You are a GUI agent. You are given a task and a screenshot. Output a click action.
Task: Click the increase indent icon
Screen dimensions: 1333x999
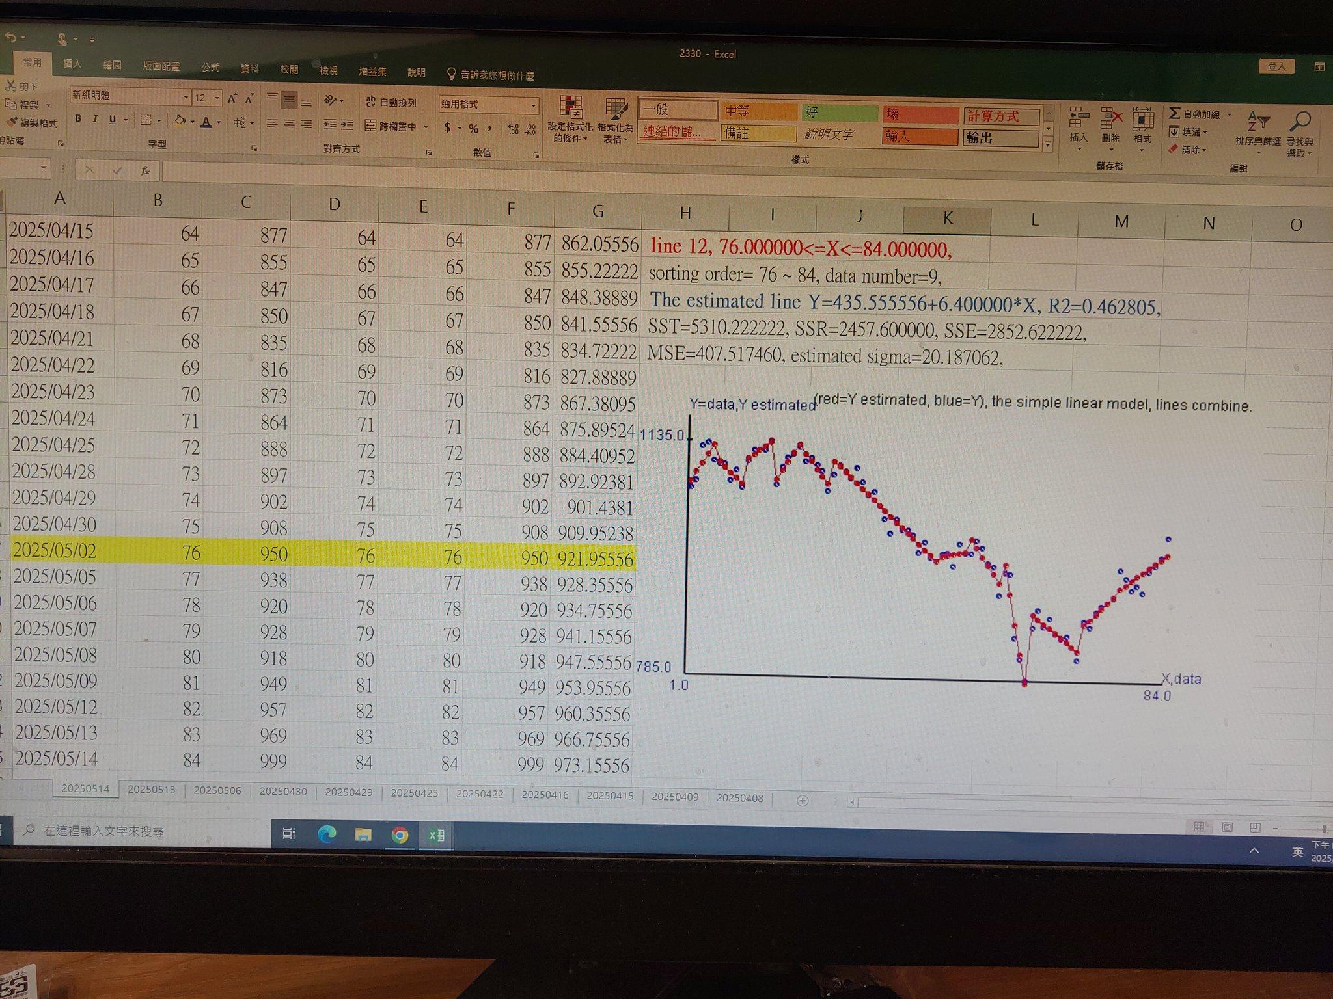[348, 125]
